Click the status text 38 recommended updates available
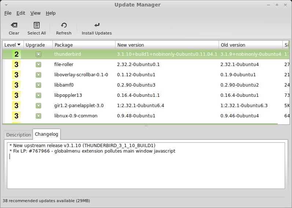Screen dimensions: 292x208 click(46, 201)
